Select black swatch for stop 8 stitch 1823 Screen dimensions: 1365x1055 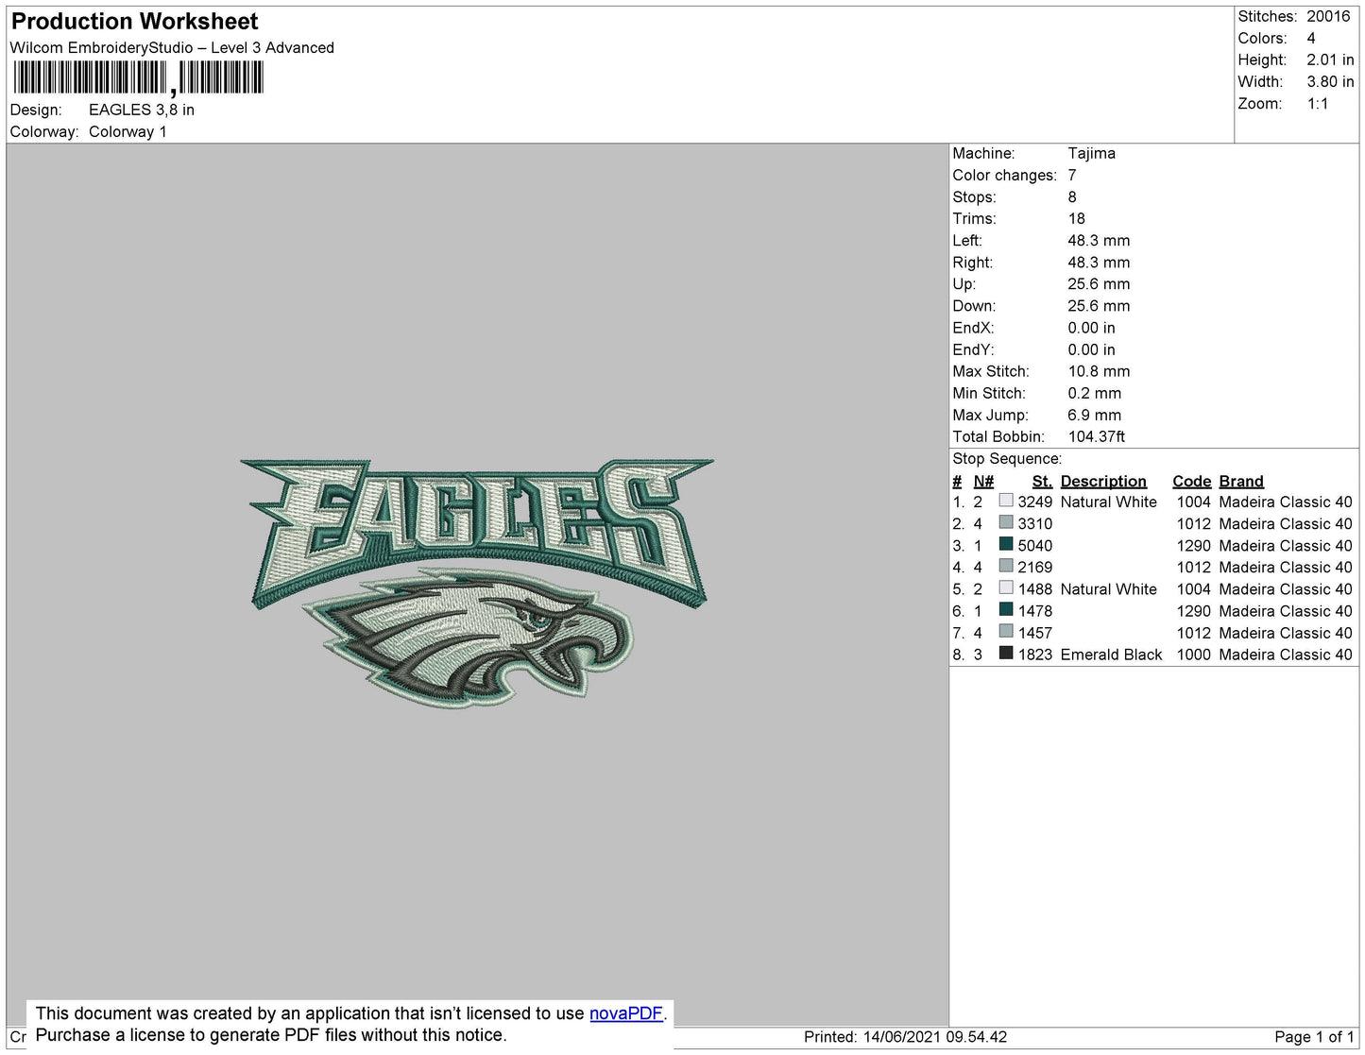(1006, 653)
